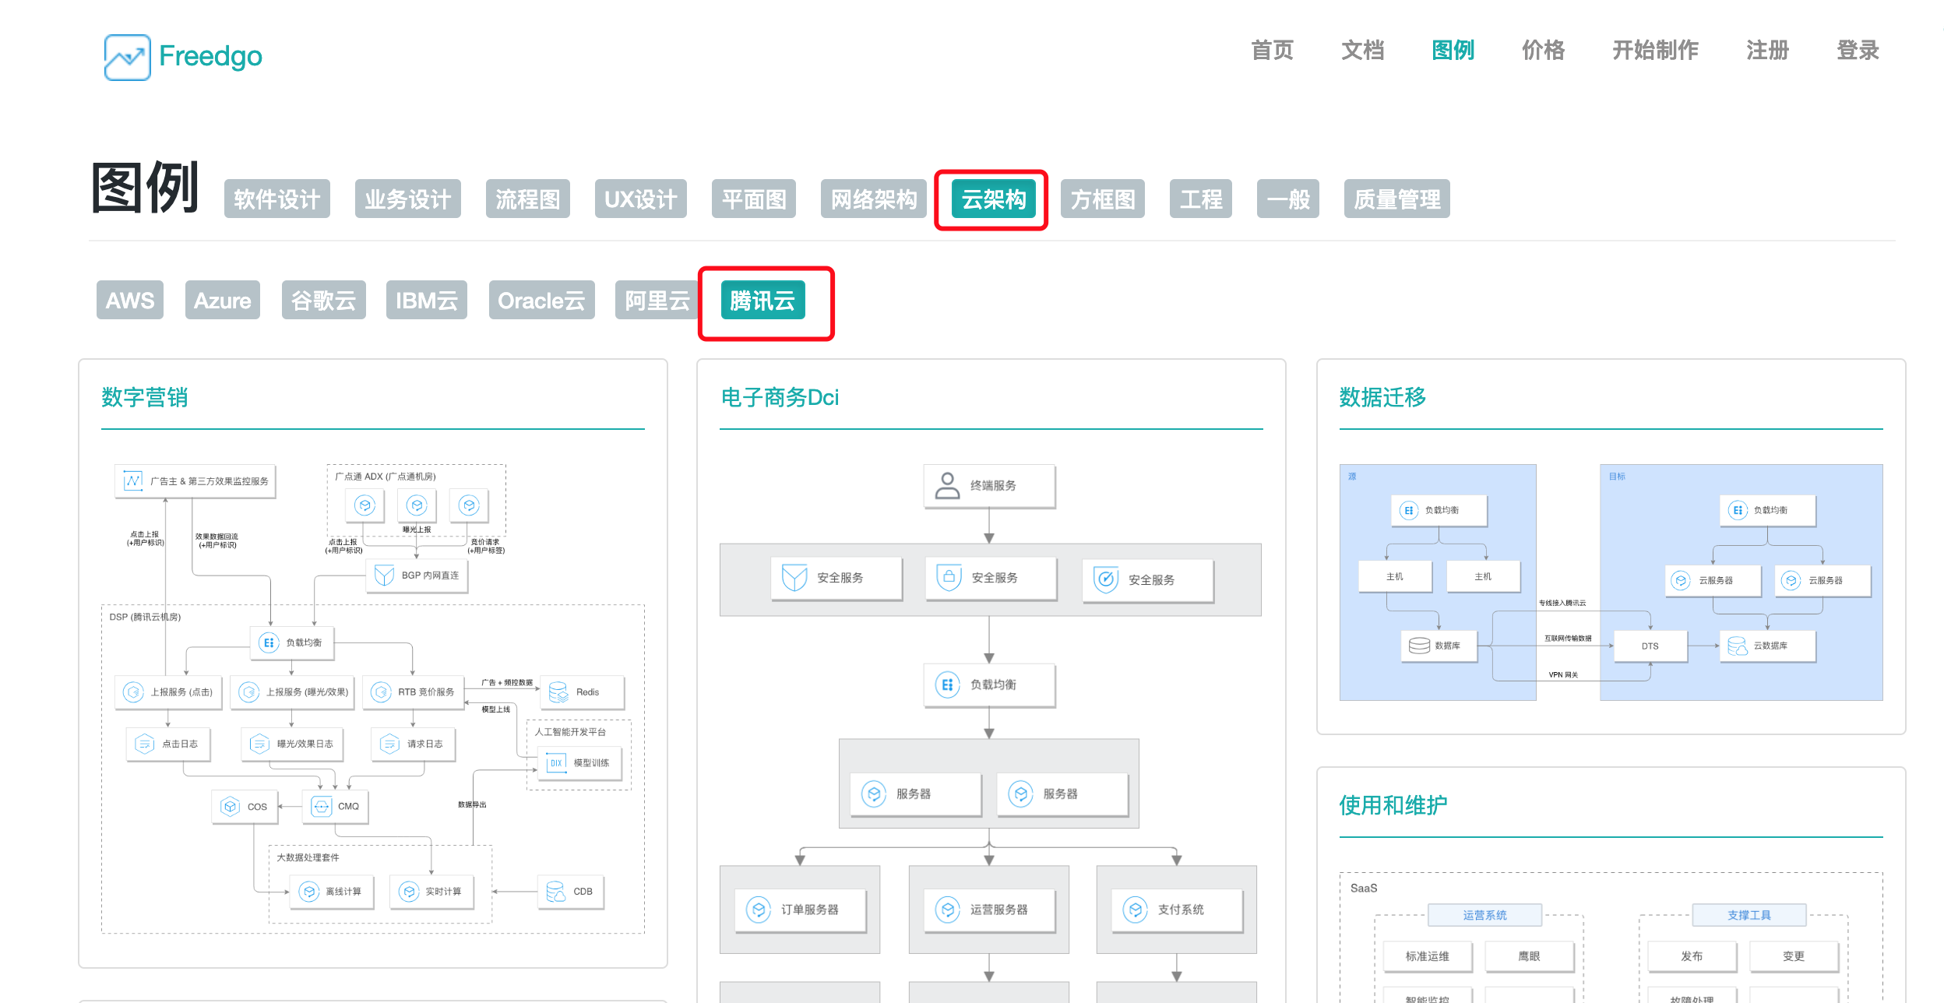The width and height of the screenshot is (1944, 1003).
Task: Click the 运营系统 label in SaaS diagram
Action: point(1484,915)
